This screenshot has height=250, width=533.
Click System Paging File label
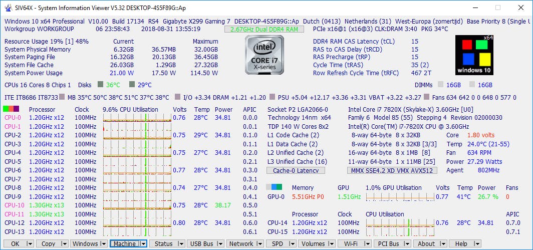[x=30, y=57]
